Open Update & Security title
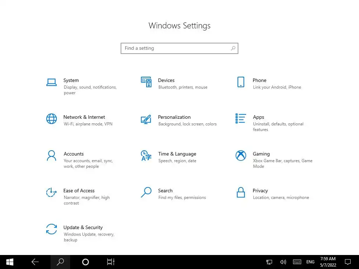Viewport: 359px width, 269px height. click(83, 228)
